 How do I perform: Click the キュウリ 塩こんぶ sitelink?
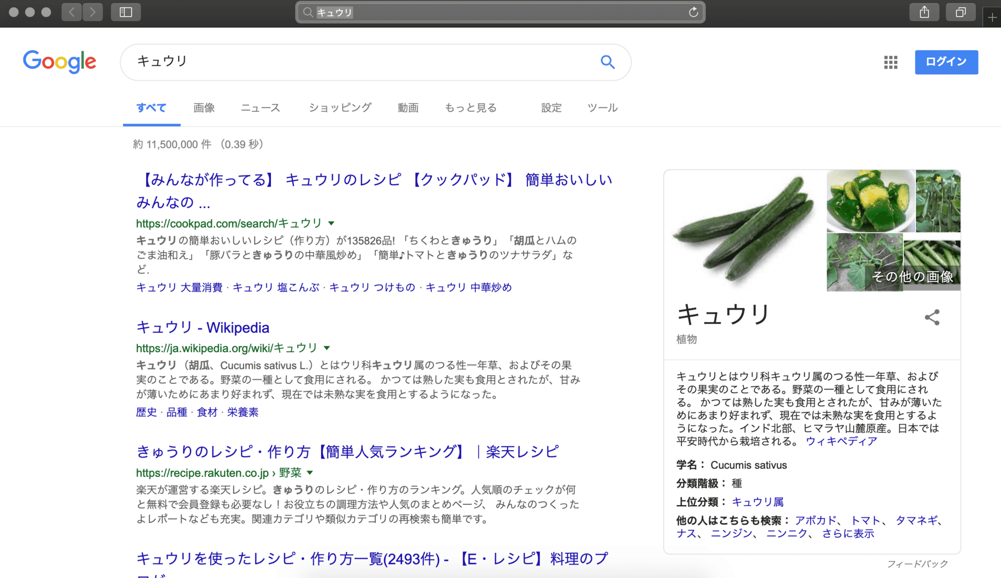pos(276,287)
